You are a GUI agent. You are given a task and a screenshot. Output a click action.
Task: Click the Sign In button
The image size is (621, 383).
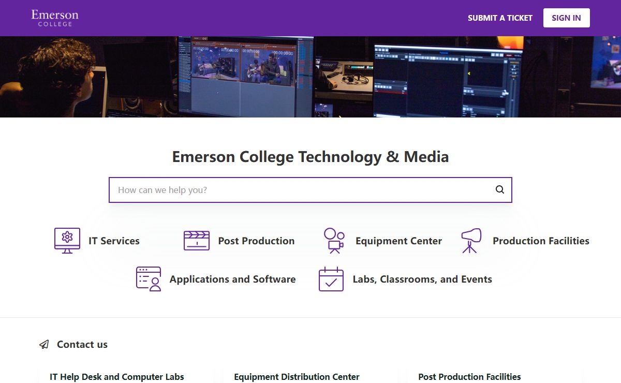tap(566, 18)
